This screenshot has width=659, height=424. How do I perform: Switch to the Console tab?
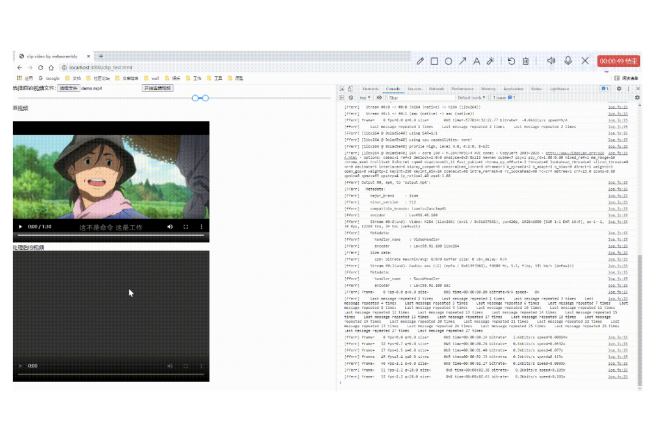[393, 89]
